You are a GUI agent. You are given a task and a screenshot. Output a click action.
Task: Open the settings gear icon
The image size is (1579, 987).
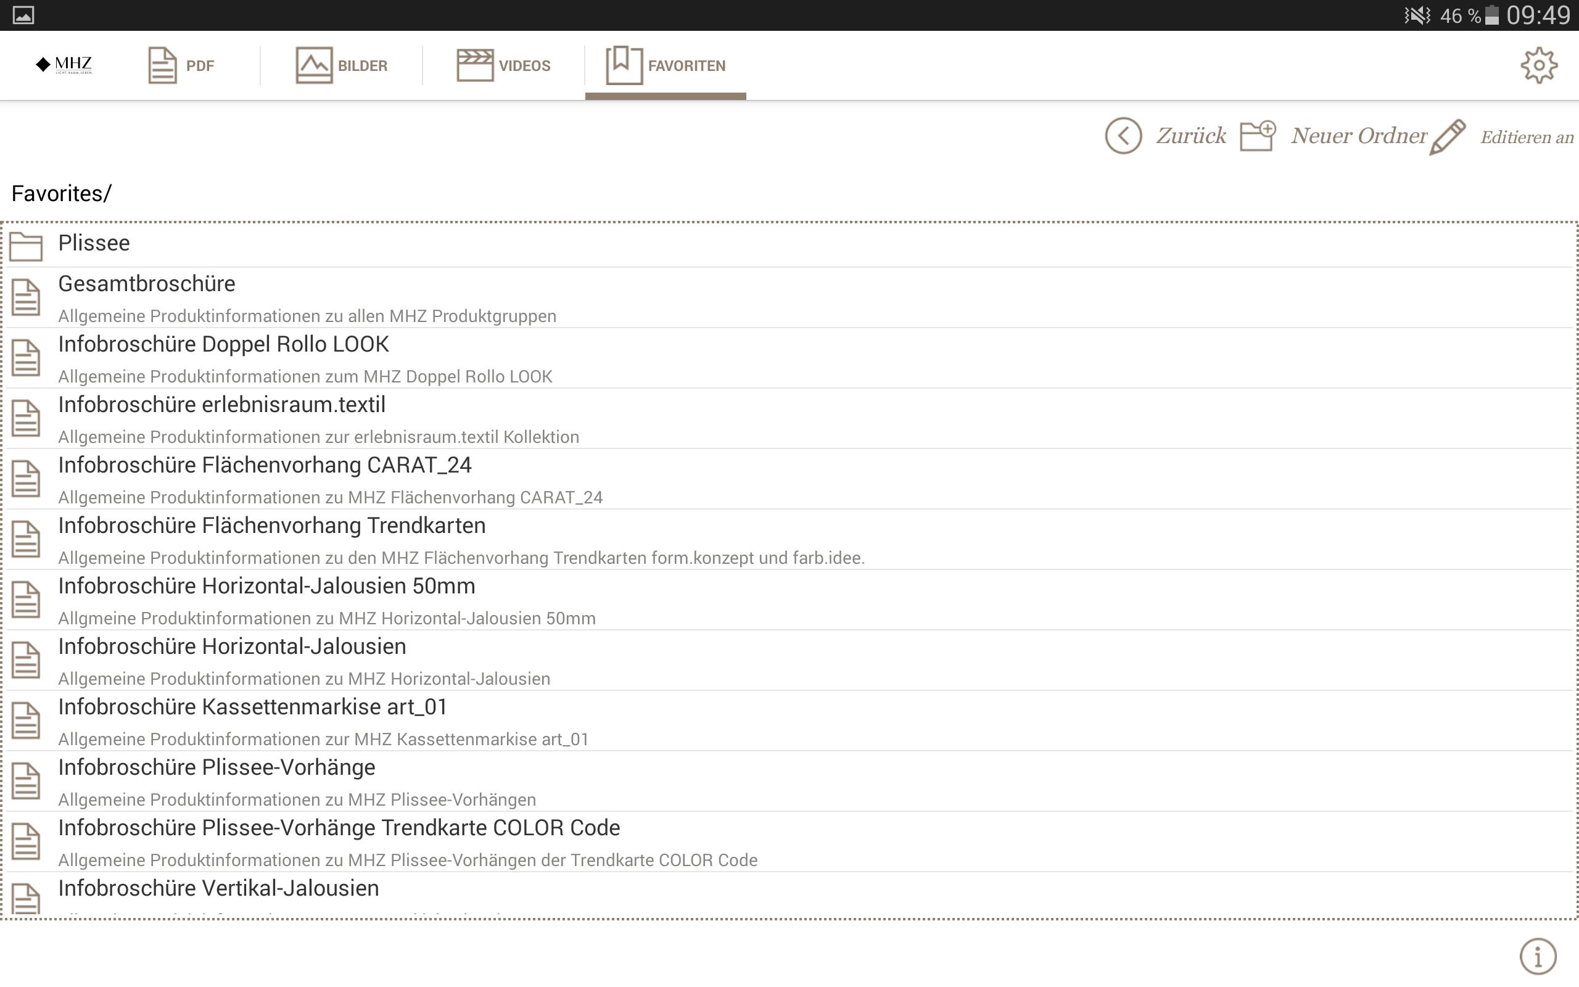pos(1538,65)
